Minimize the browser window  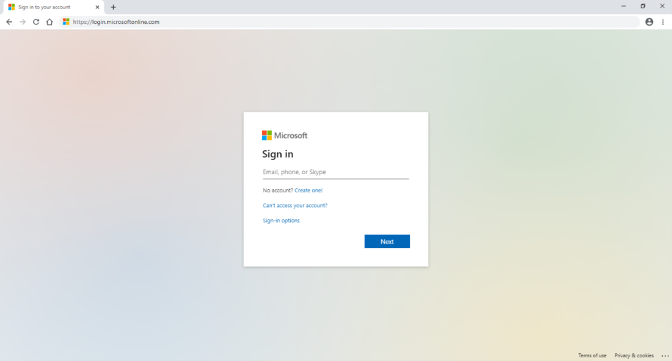(624, 7)
